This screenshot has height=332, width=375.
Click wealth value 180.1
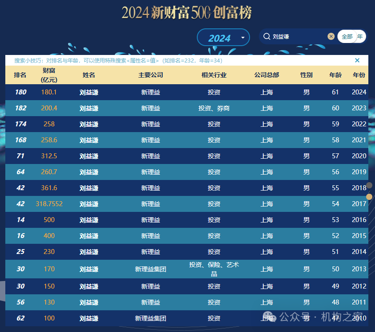pyautogui.click(x=49, y=92)
